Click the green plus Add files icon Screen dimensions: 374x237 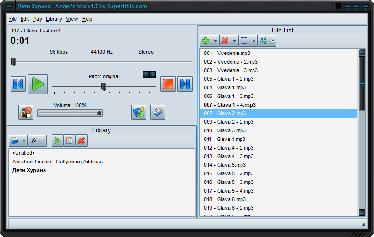(x=206, y=41)
